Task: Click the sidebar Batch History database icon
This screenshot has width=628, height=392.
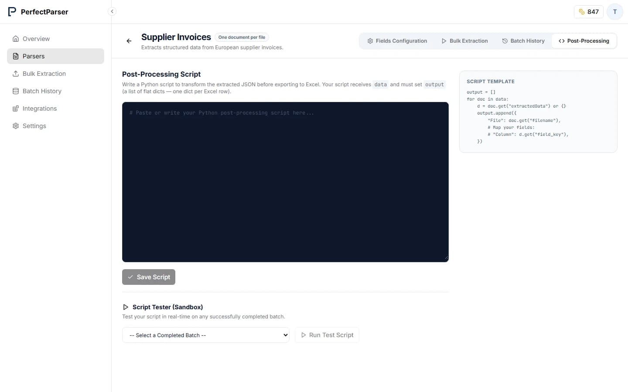Action: tap(16, 91)
